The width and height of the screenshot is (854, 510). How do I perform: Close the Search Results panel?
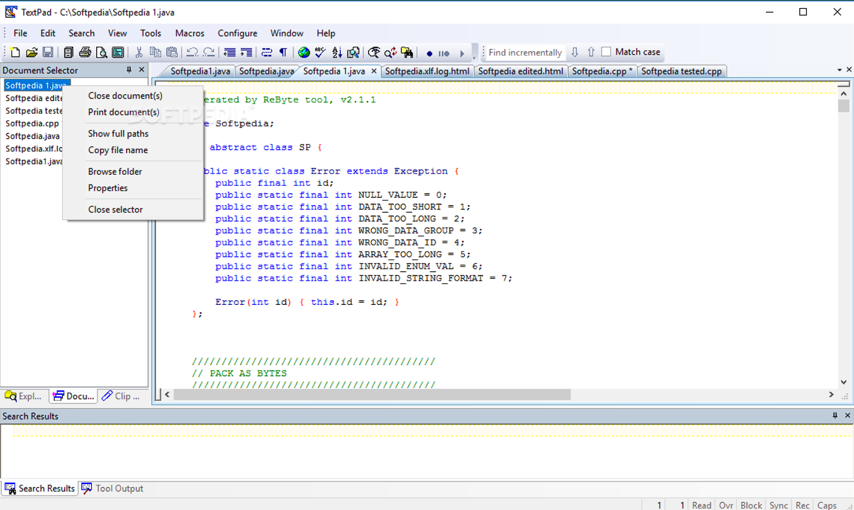tap(847, 416)
